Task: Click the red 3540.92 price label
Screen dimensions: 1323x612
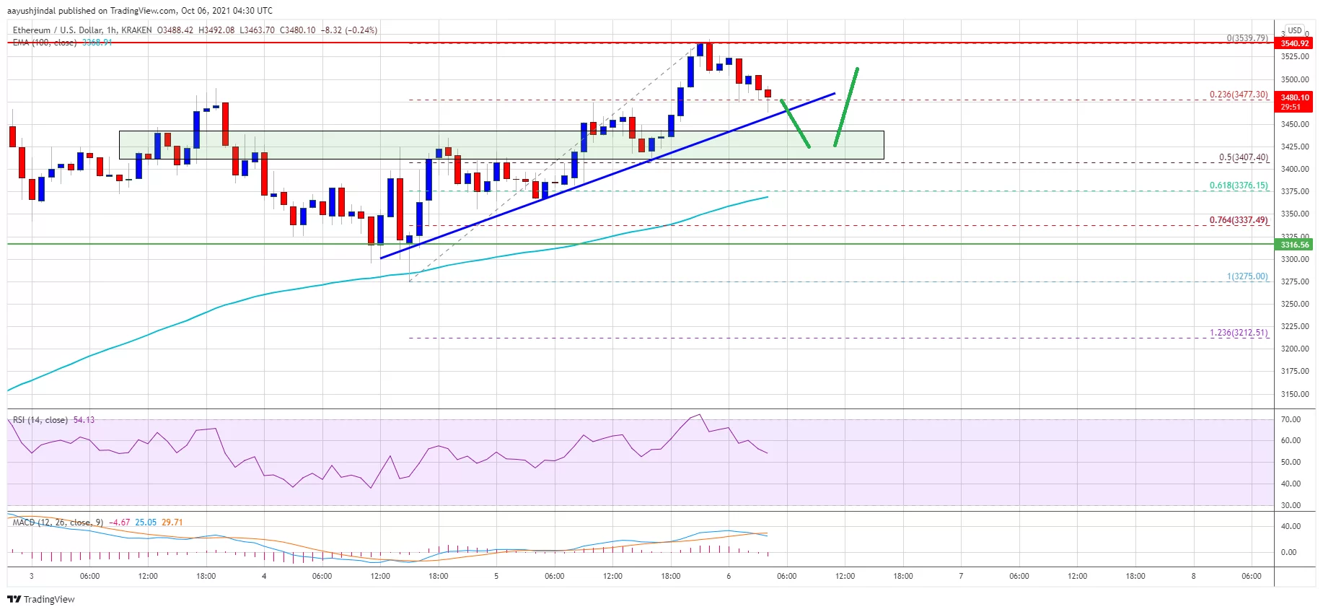Action: (1294, 43)
